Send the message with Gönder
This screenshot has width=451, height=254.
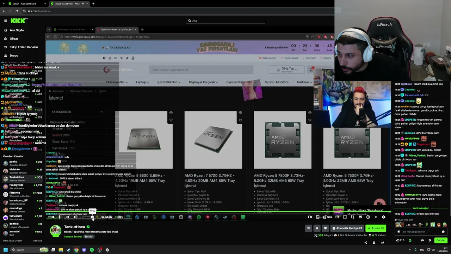tap(441, 240)
